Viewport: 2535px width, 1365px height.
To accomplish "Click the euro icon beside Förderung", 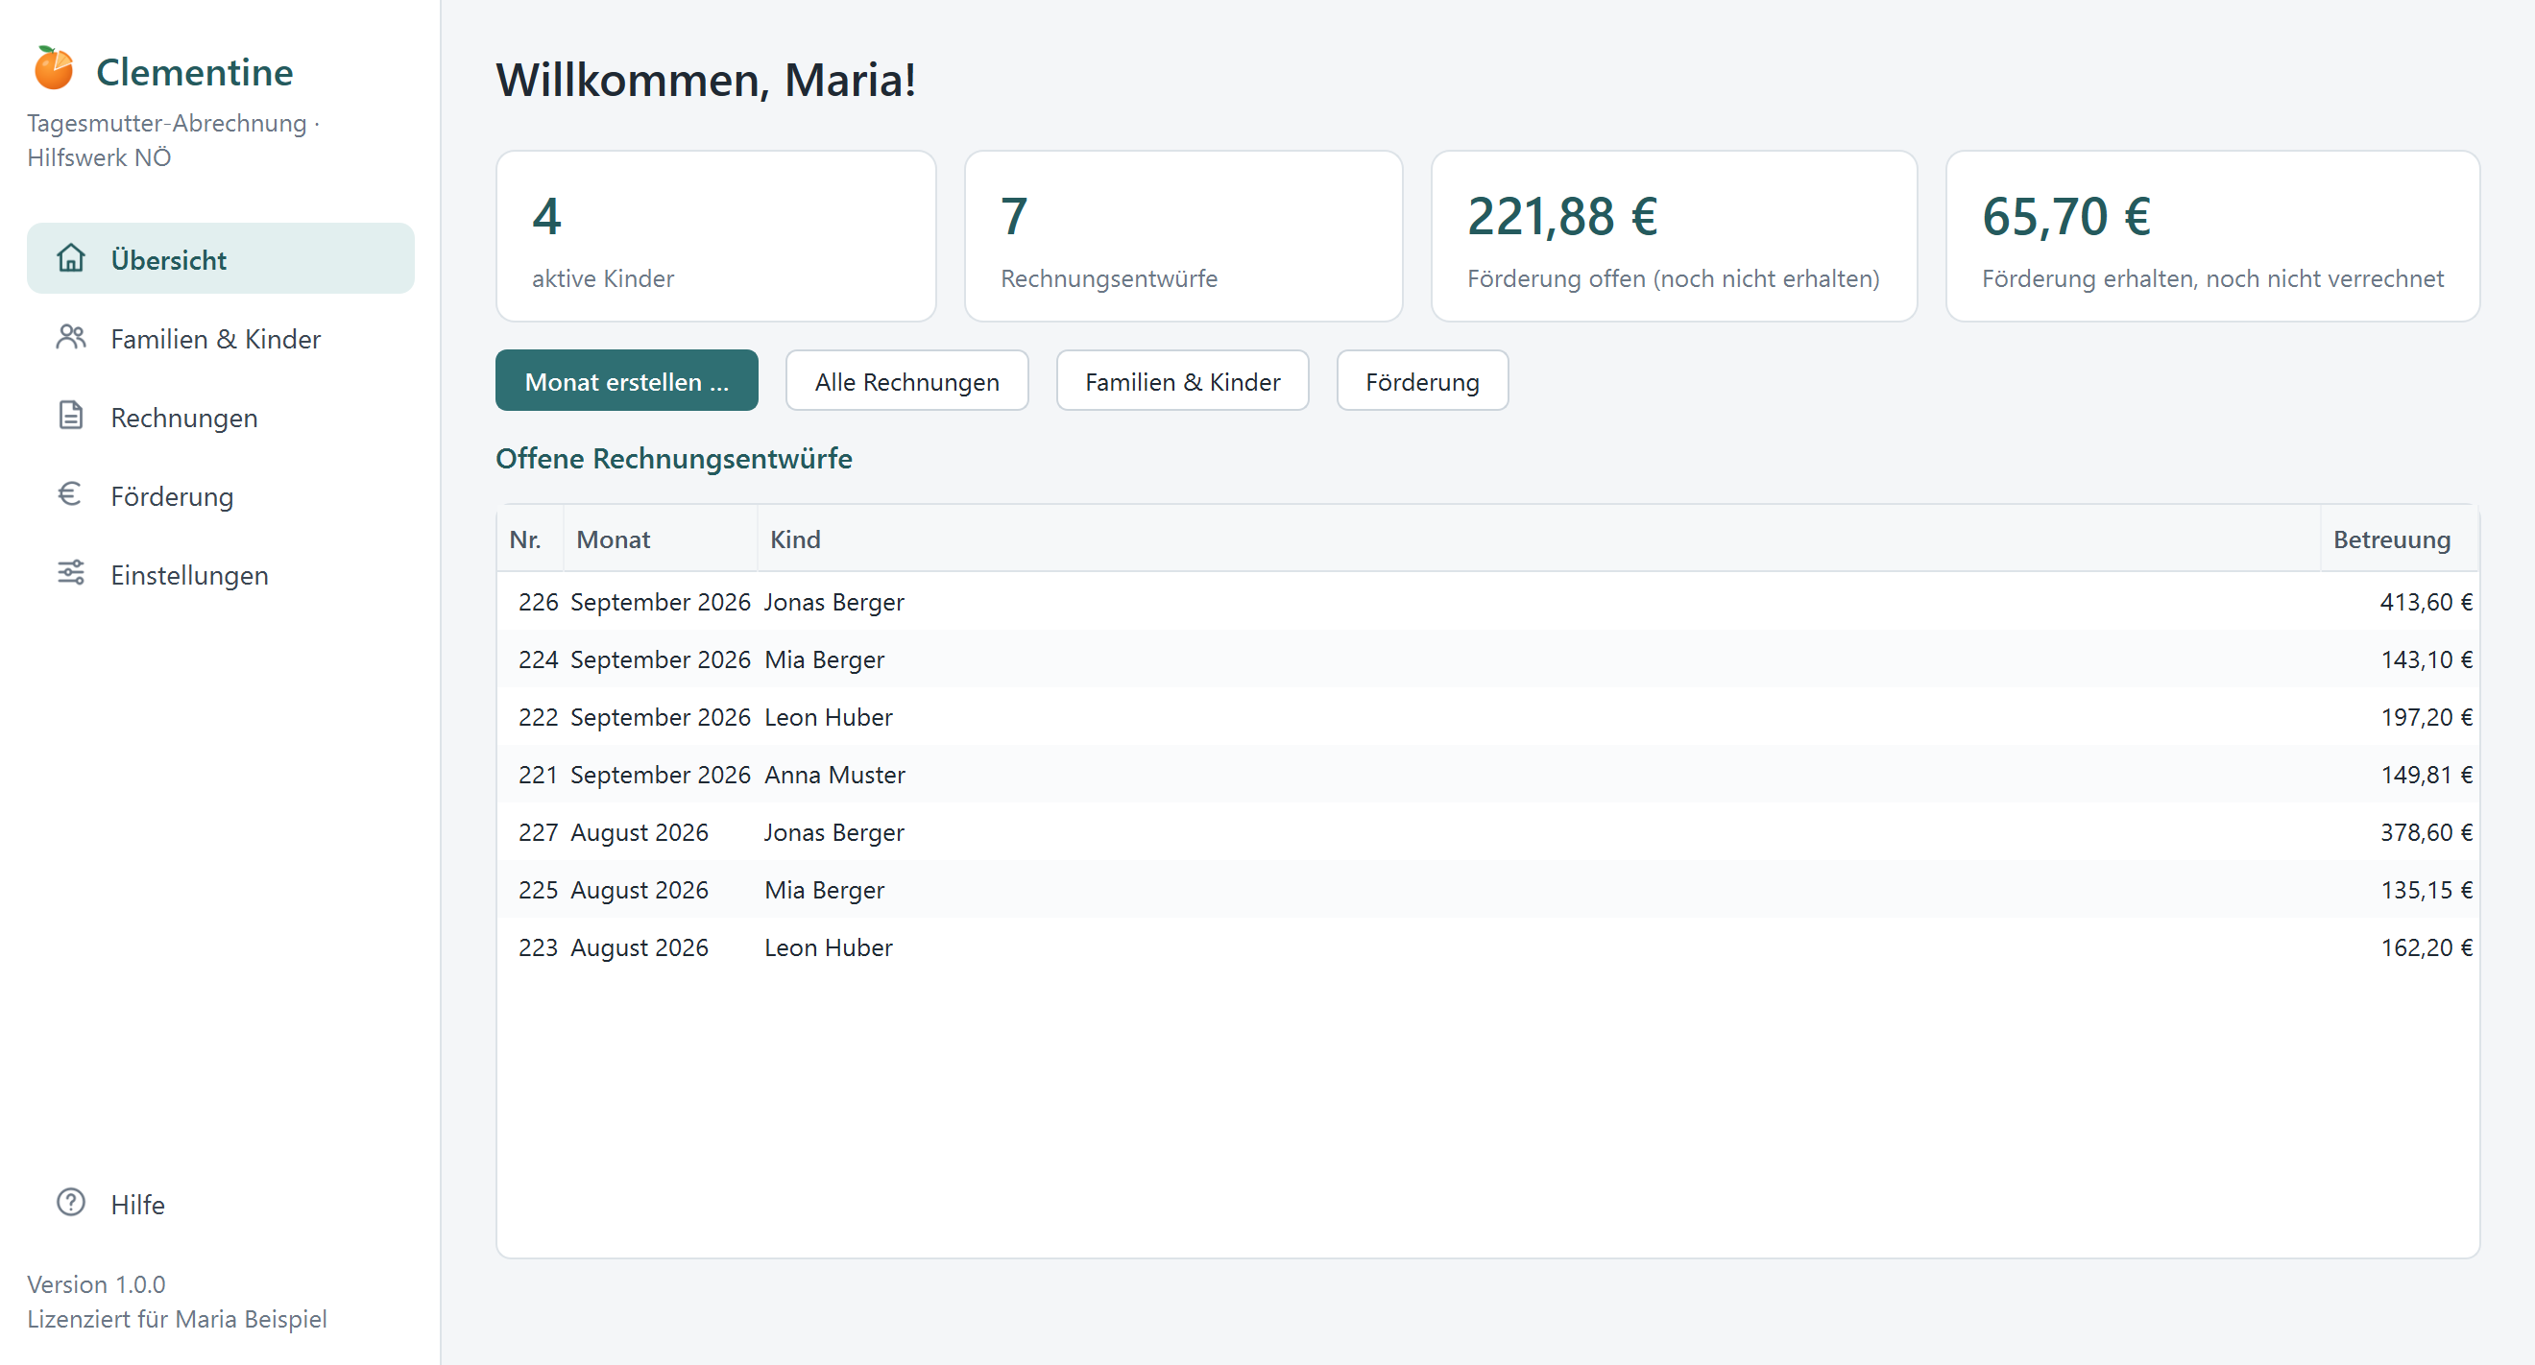I will pyautogui.click(x=70, y=493).
